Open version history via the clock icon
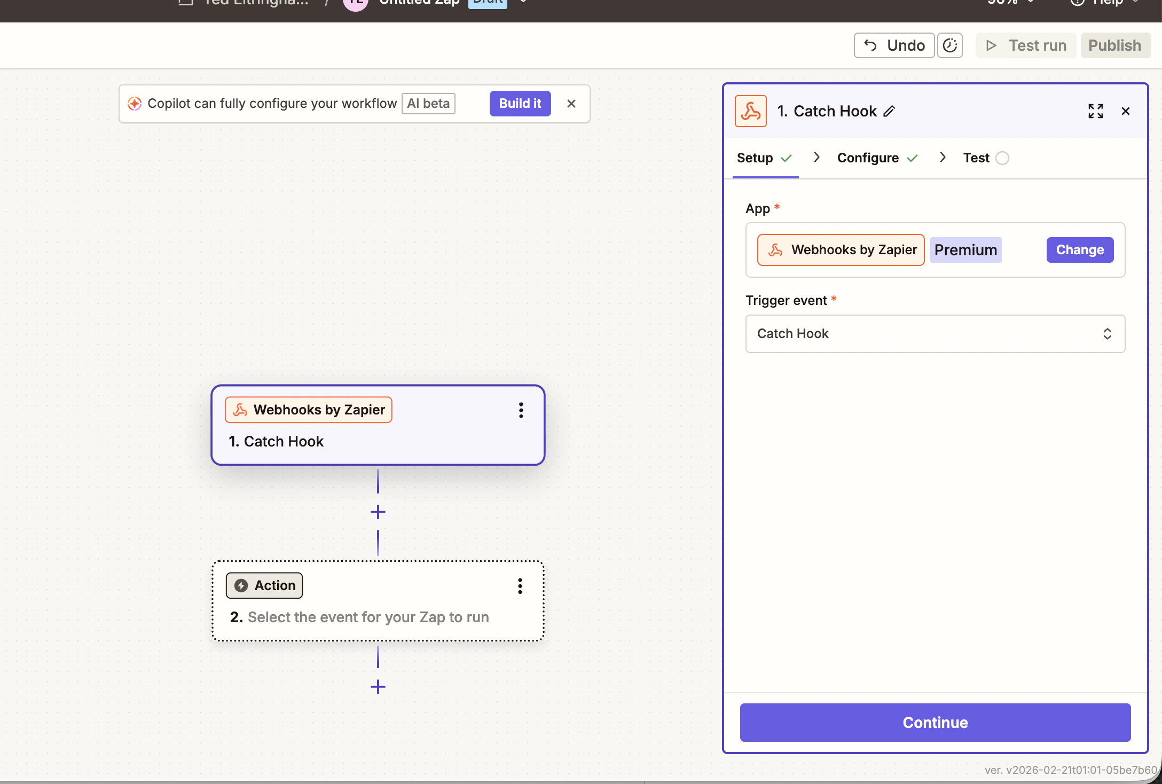 tap(950, 45)
